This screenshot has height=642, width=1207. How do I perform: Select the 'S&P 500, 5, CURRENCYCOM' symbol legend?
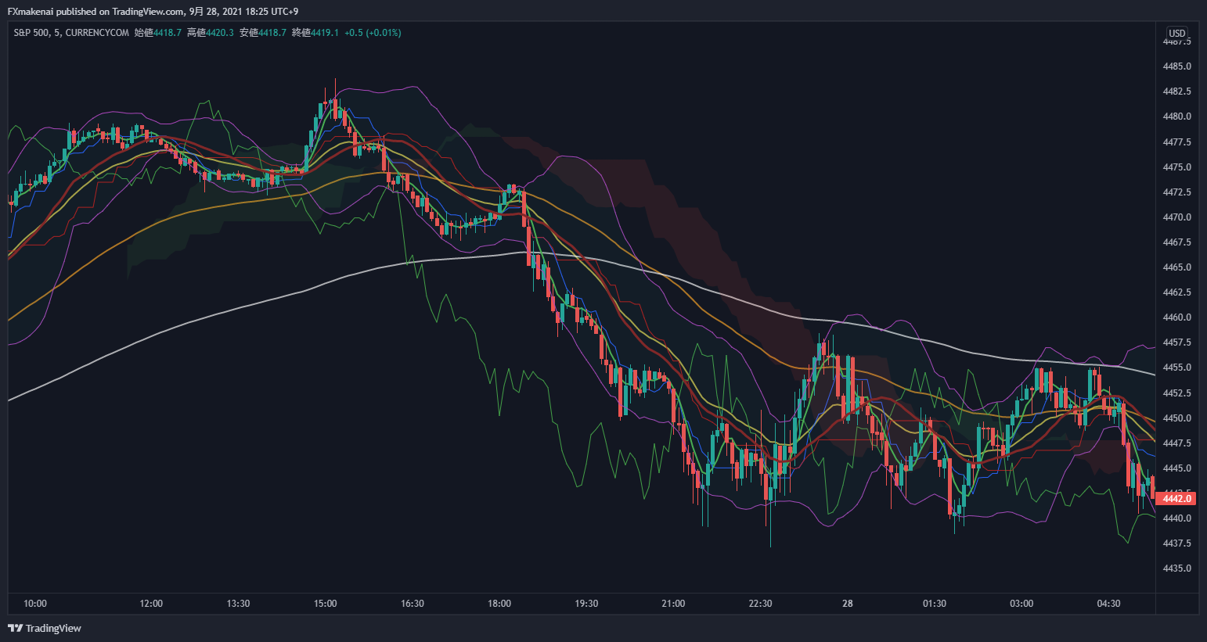click(71, 33)
